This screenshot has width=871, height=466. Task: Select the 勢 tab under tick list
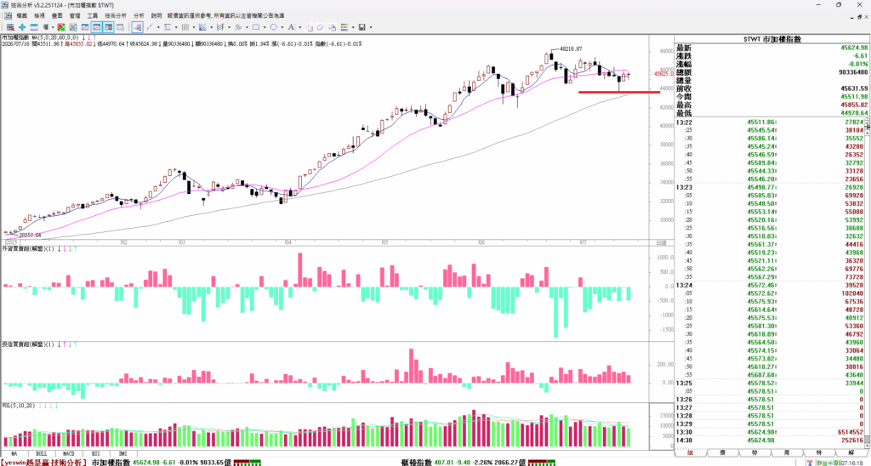click(x=755, y=452)
